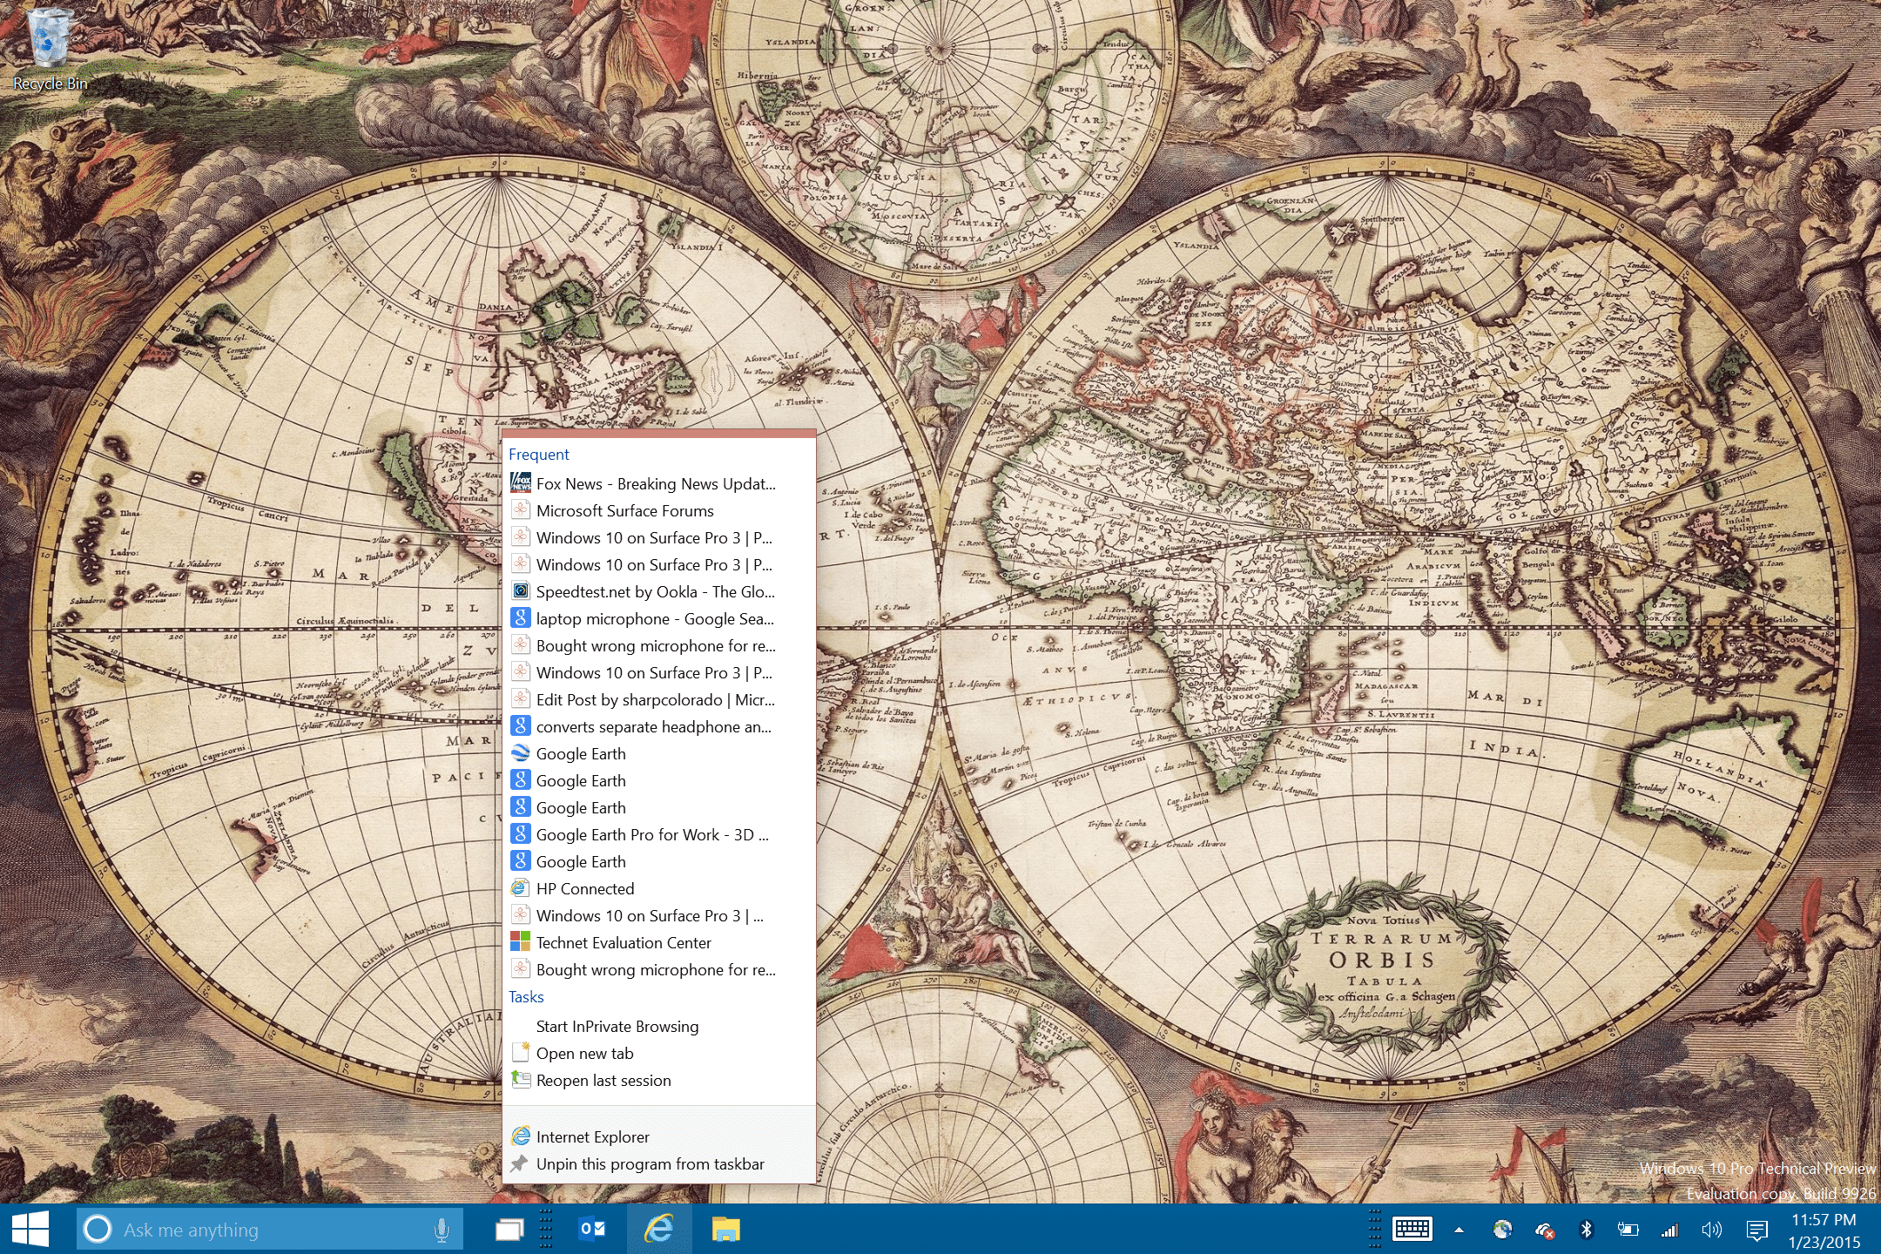Select Unpin this program from taskbar

click(x=659, y=1163)
